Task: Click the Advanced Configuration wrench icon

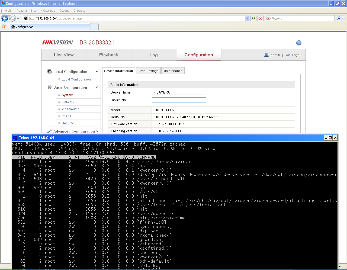Action: pos(49,131)
